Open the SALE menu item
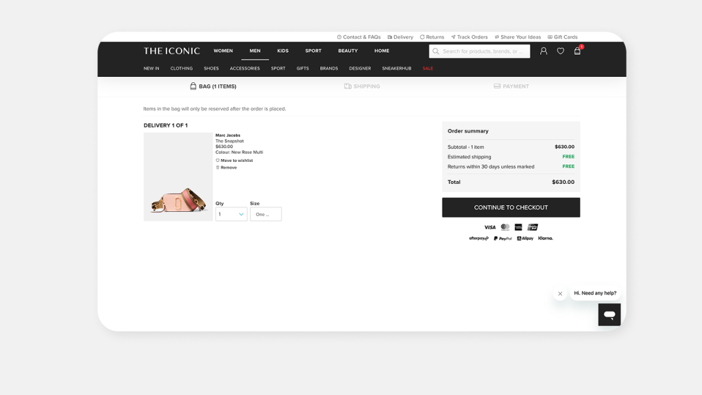Image resolution: width=702 pixels, height=395 pixels. (428, 69)
